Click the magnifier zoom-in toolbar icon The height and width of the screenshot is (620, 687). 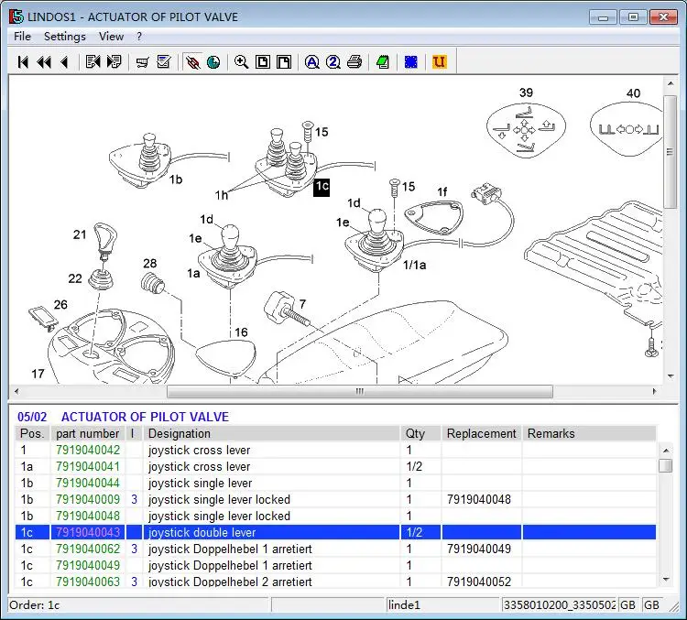[241, 61]
